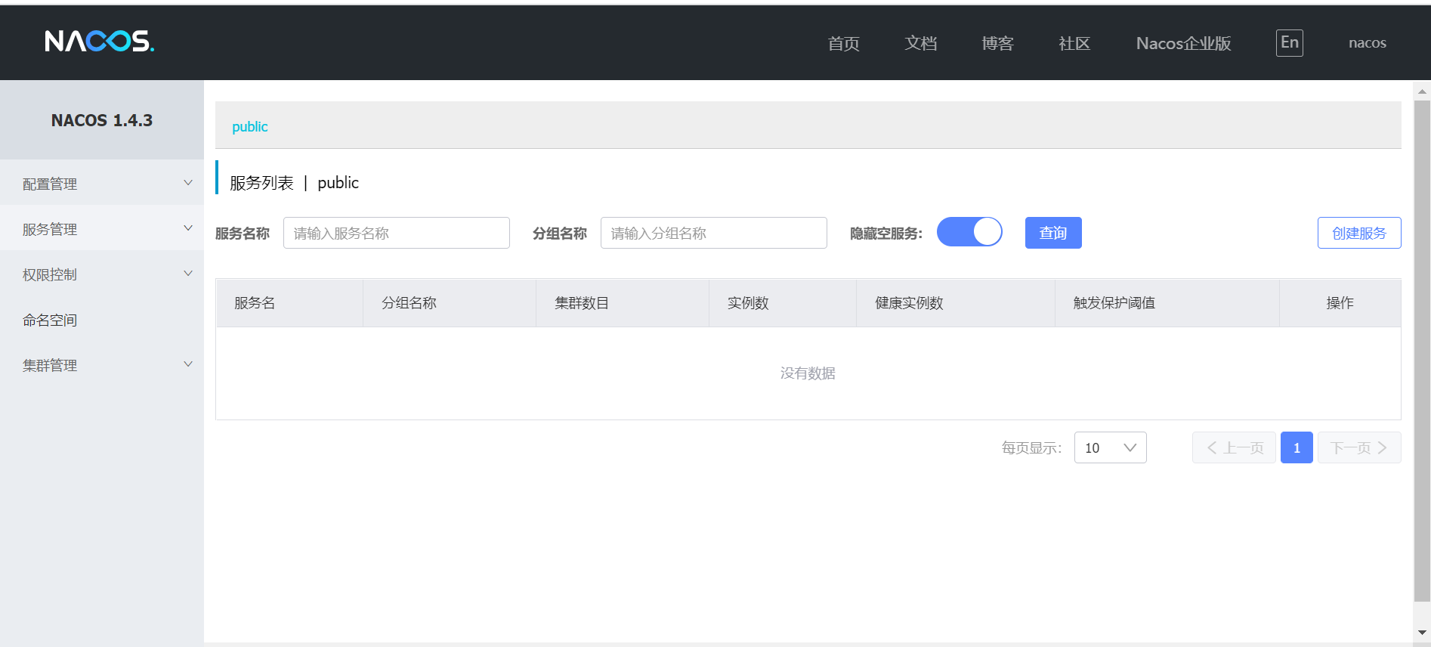Viewport: 1431px width, 647px height.
Task: Expand 服务管理 sidebar chevron
Action: (x=188, y=228)
